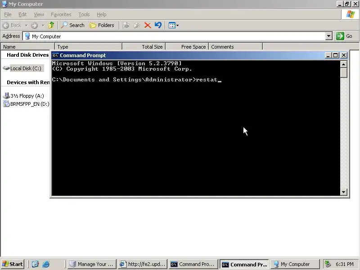Switch to the inactive Command Prompt taskbar button
This screenshot has width=360, height=270.
[193, 264]
